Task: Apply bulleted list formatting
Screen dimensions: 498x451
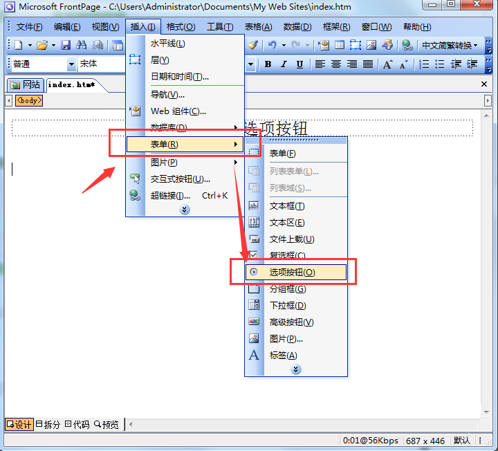Action: (x=440, y=64)
